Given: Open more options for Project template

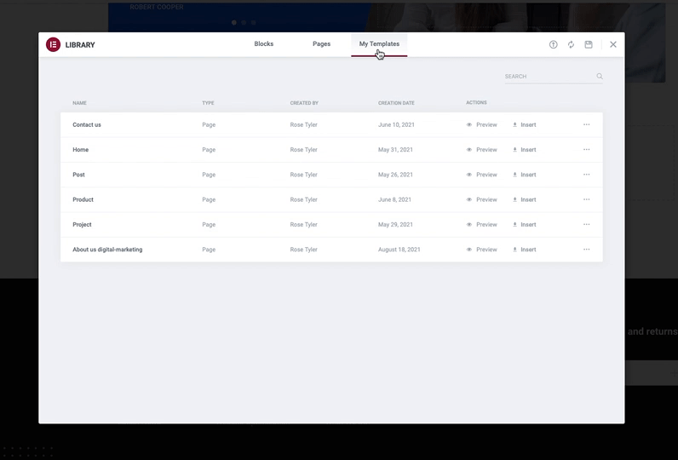Looking at the screenshot, I should [586, 224].
